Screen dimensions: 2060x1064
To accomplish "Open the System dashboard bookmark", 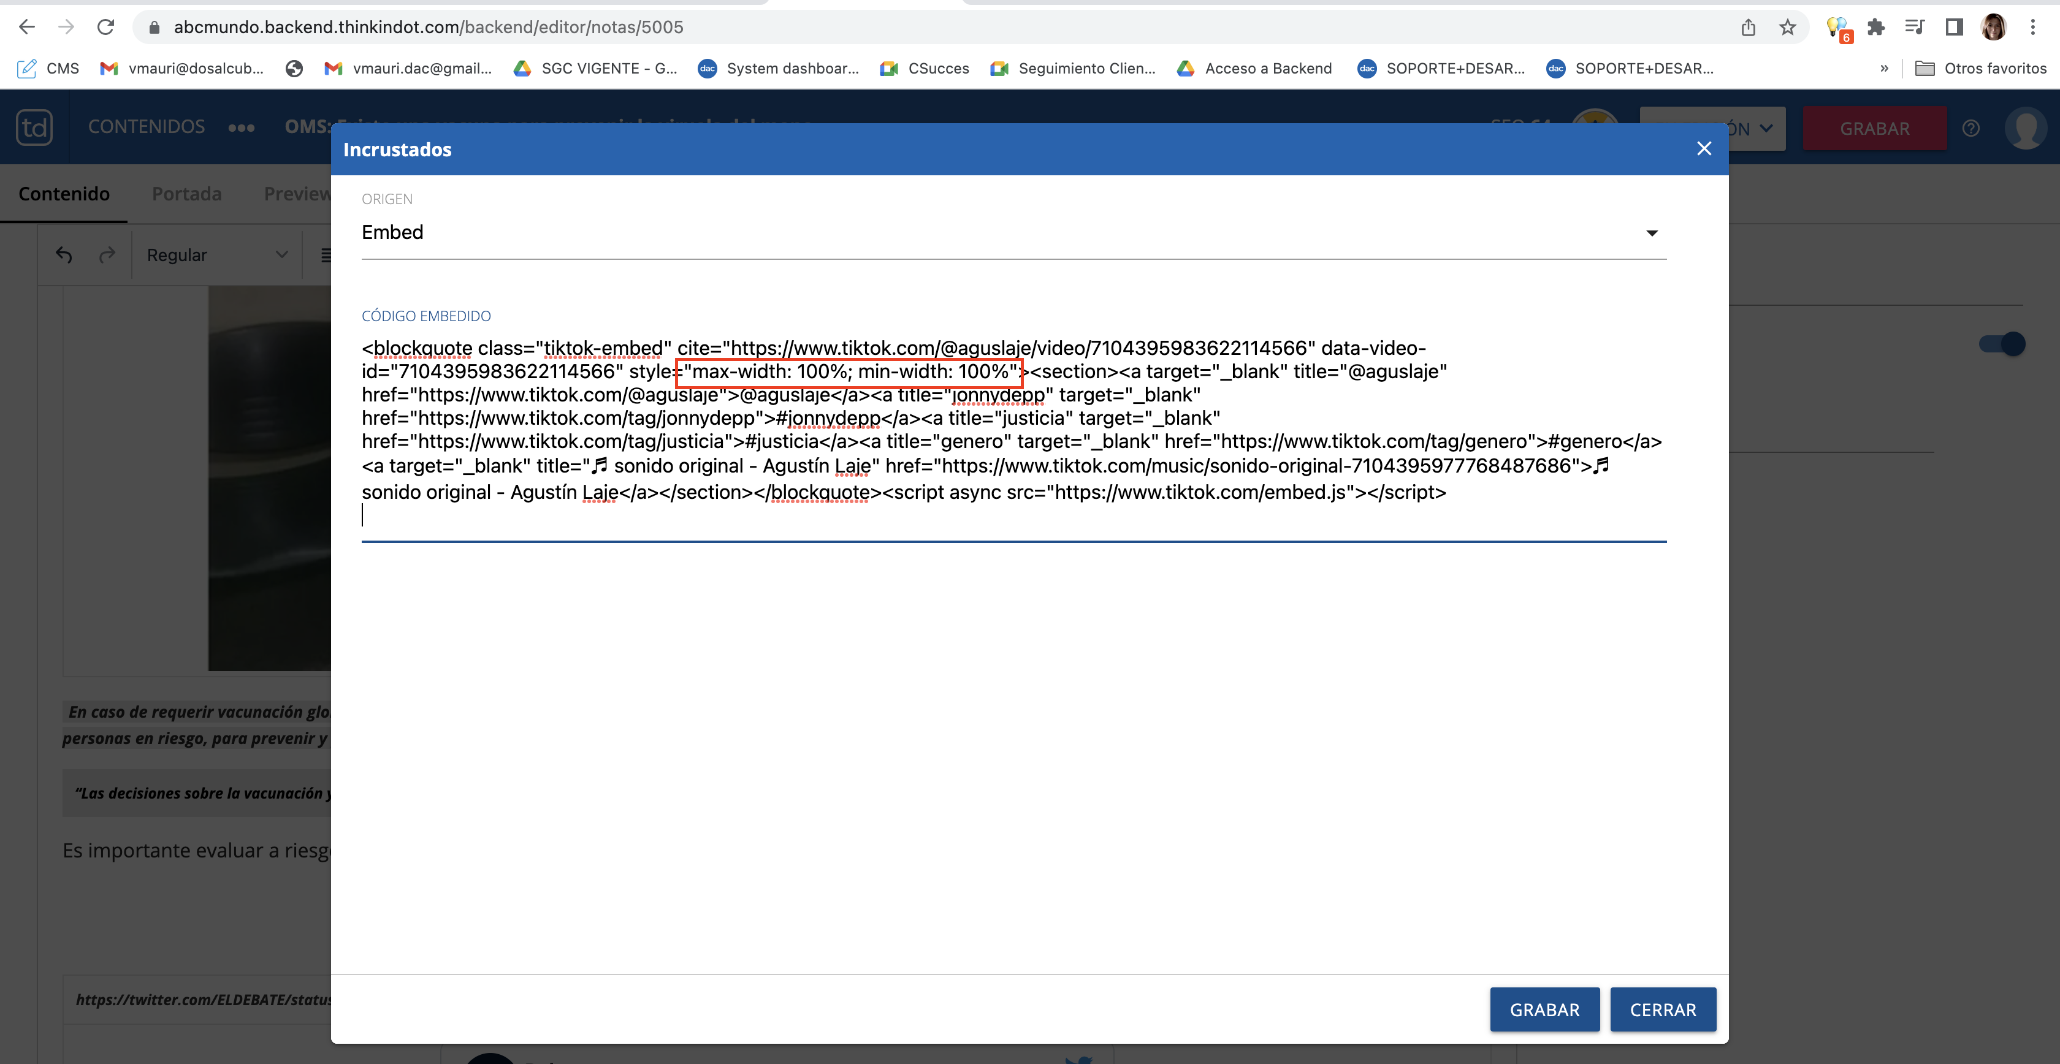I will tap(778, 69).
